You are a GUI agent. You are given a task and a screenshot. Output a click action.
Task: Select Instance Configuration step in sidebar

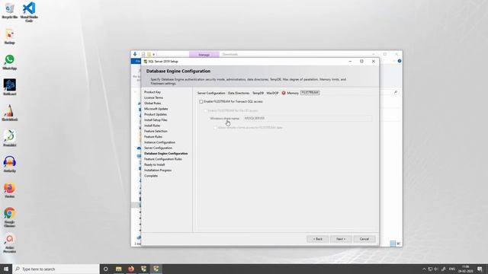(x=159, y=142)
